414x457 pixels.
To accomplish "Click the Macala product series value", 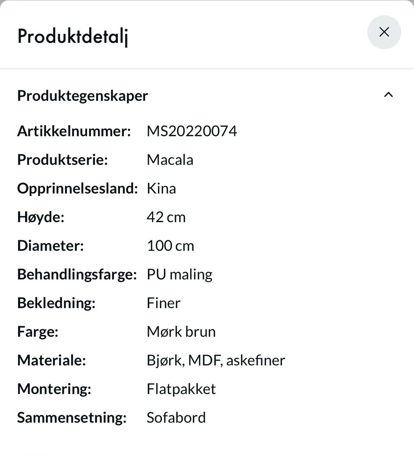I will point(170,160).
